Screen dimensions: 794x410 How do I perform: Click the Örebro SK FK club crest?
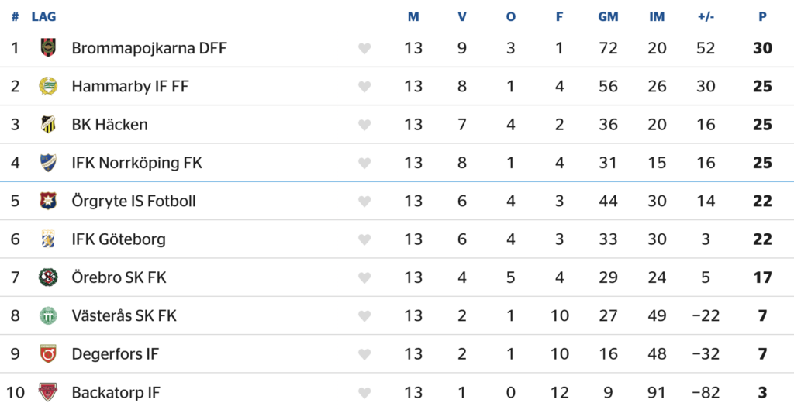[48, 277]
